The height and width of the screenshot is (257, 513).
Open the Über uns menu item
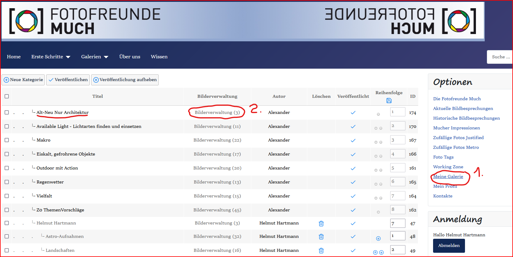pos(130,57)
